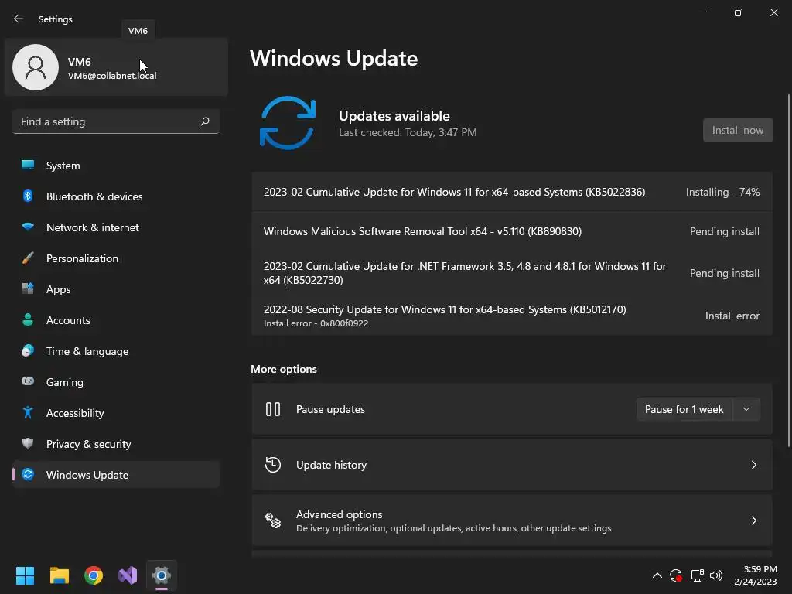Open Privacy & security settings
The width and height of the screenshot is (792, 594).
point(116,444)
